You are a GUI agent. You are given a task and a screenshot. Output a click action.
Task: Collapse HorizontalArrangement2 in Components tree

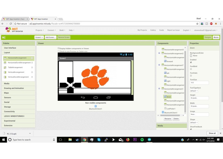(159, 53)
